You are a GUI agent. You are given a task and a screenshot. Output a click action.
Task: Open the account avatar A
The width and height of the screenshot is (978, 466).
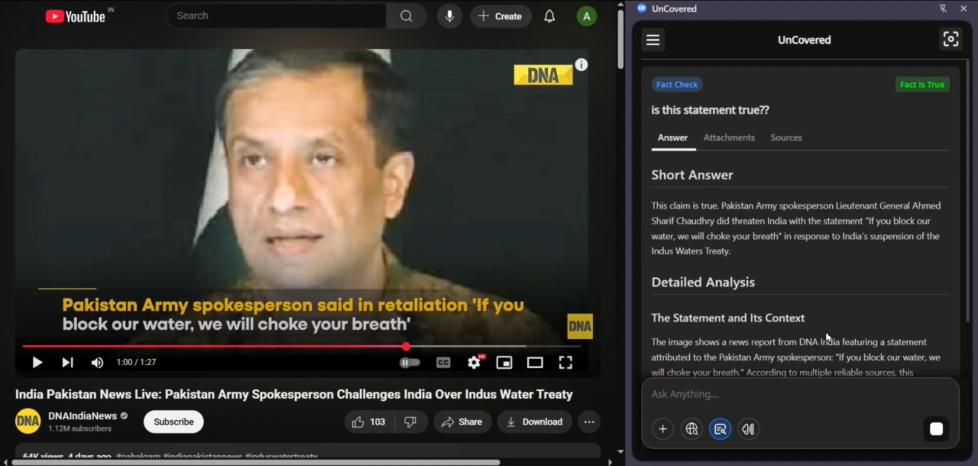pos(586,16)
